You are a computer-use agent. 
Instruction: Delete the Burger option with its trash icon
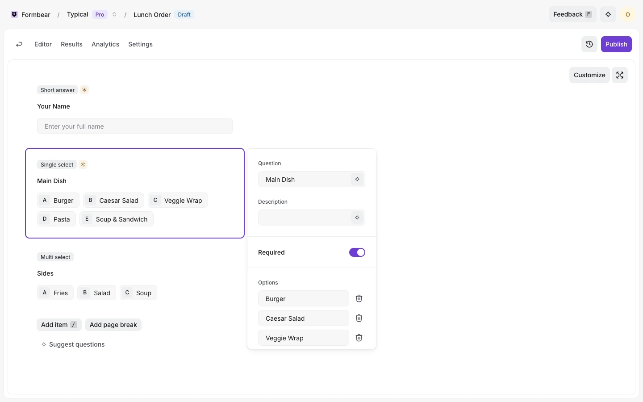click(359, 298)
